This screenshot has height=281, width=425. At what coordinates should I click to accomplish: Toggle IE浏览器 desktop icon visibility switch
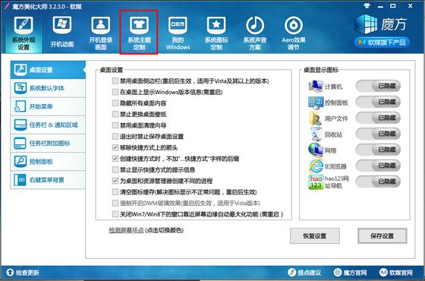tap(378, 166)
